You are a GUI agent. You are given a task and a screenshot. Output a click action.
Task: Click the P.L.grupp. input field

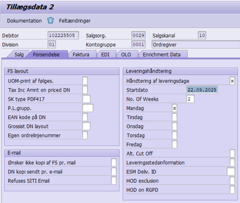coord(88,108)
